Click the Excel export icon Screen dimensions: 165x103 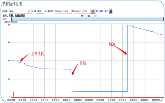pos(111,11)
